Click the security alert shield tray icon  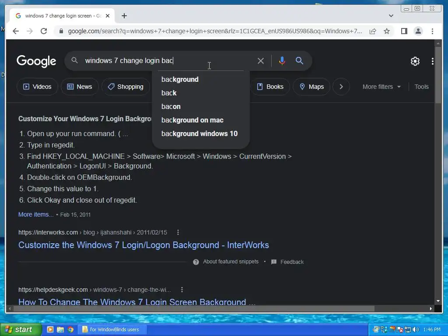coord(399,330)
